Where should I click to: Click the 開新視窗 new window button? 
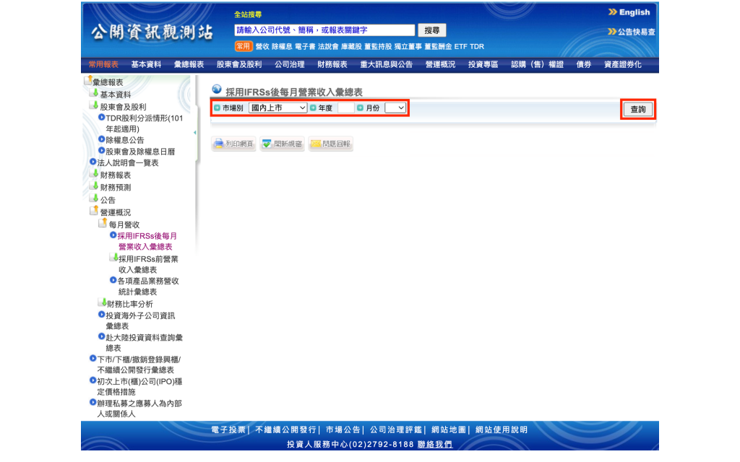tap(283, 144)
